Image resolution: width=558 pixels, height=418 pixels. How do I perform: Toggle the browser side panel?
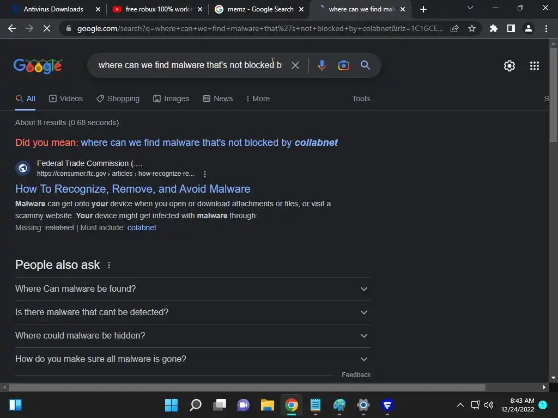511,28
